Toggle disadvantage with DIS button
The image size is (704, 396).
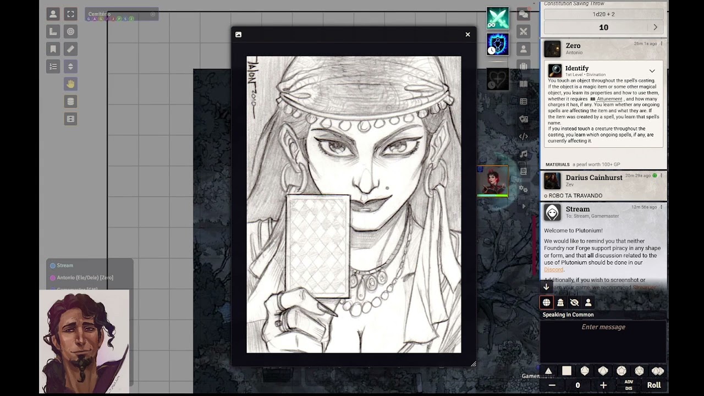tap(629, 388)
